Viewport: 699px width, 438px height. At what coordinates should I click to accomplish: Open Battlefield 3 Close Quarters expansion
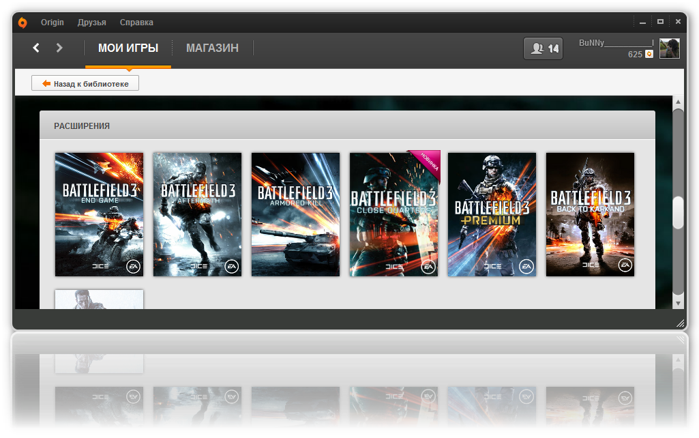click(x=393, y=214)
